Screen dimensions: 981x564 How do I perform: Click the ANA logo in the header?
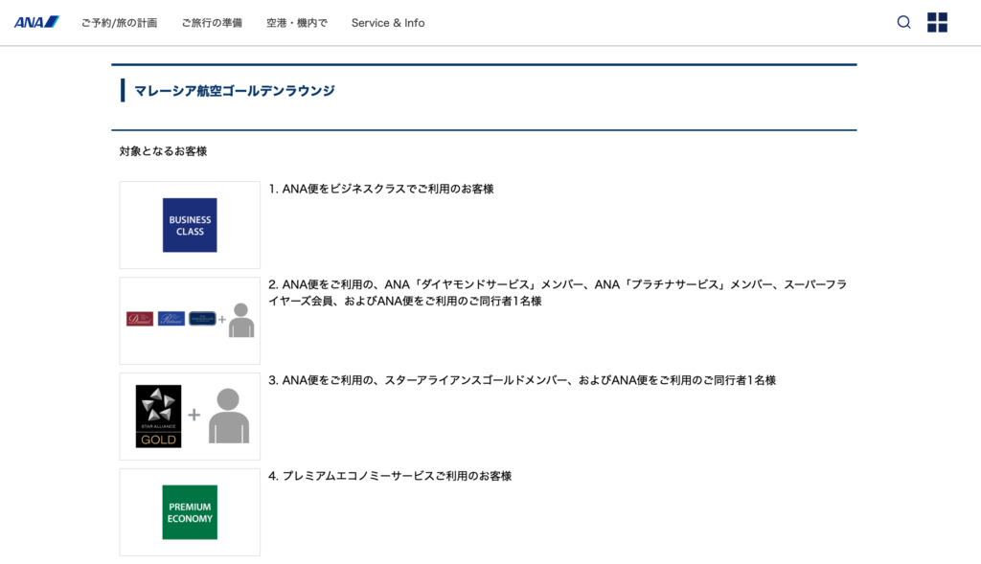pyautogui.click(x=36, y=22)
